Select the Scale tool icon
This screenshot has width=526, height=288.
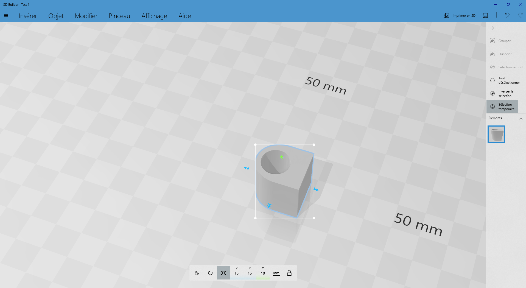(223, 273)
